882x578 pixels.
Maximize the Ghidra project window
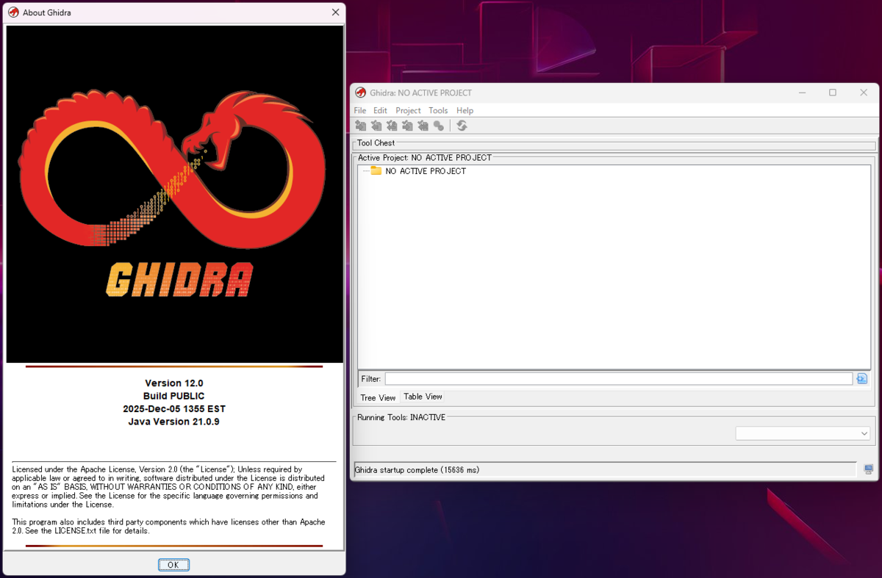pos(833,93)
